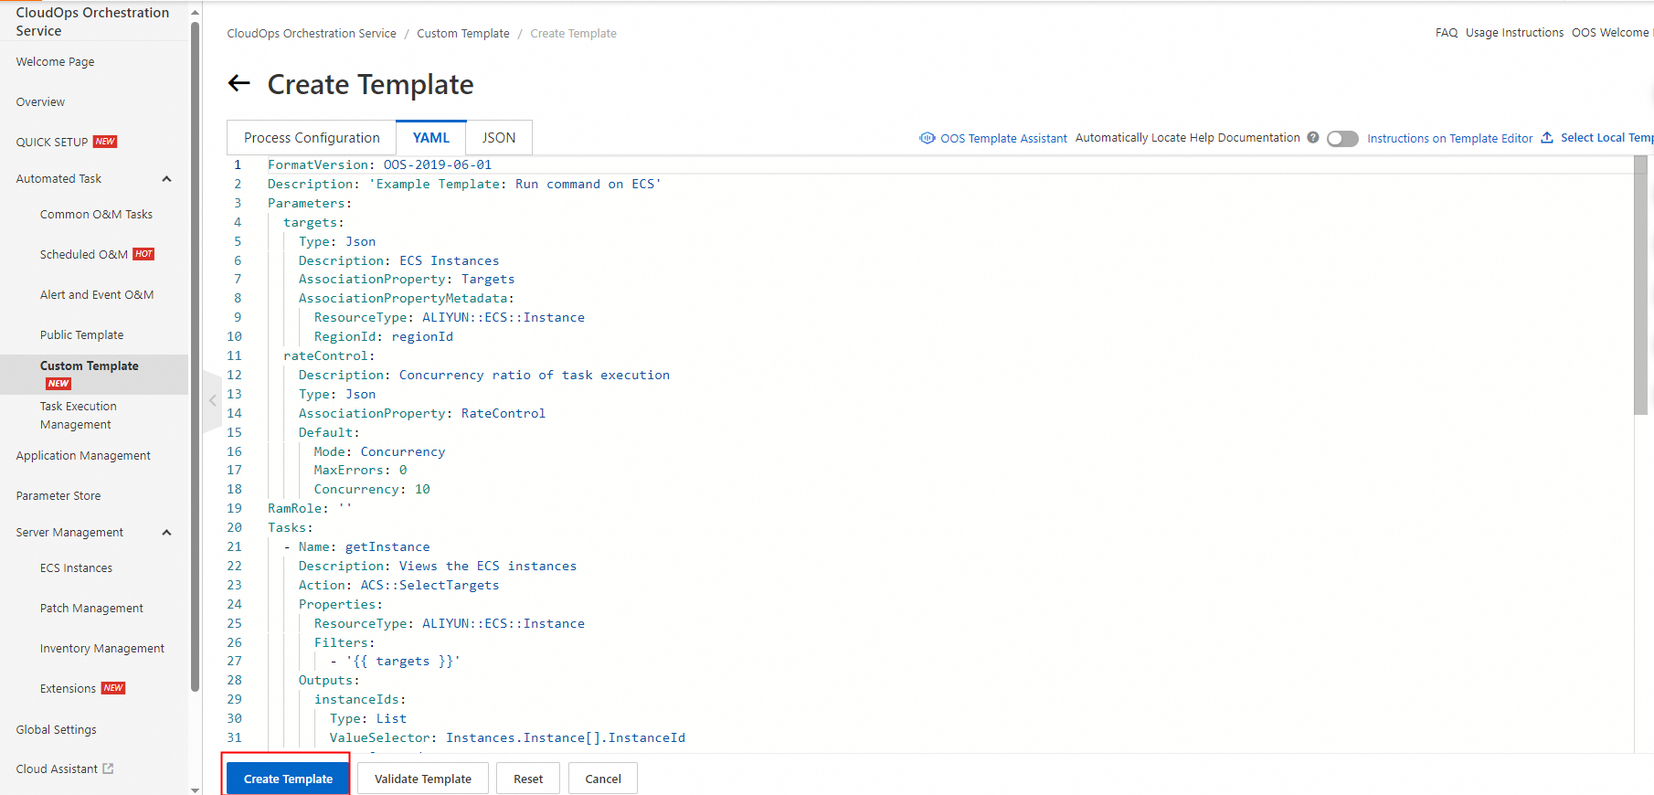
Task: Open Task Execution Management
Action: (78, 416)
